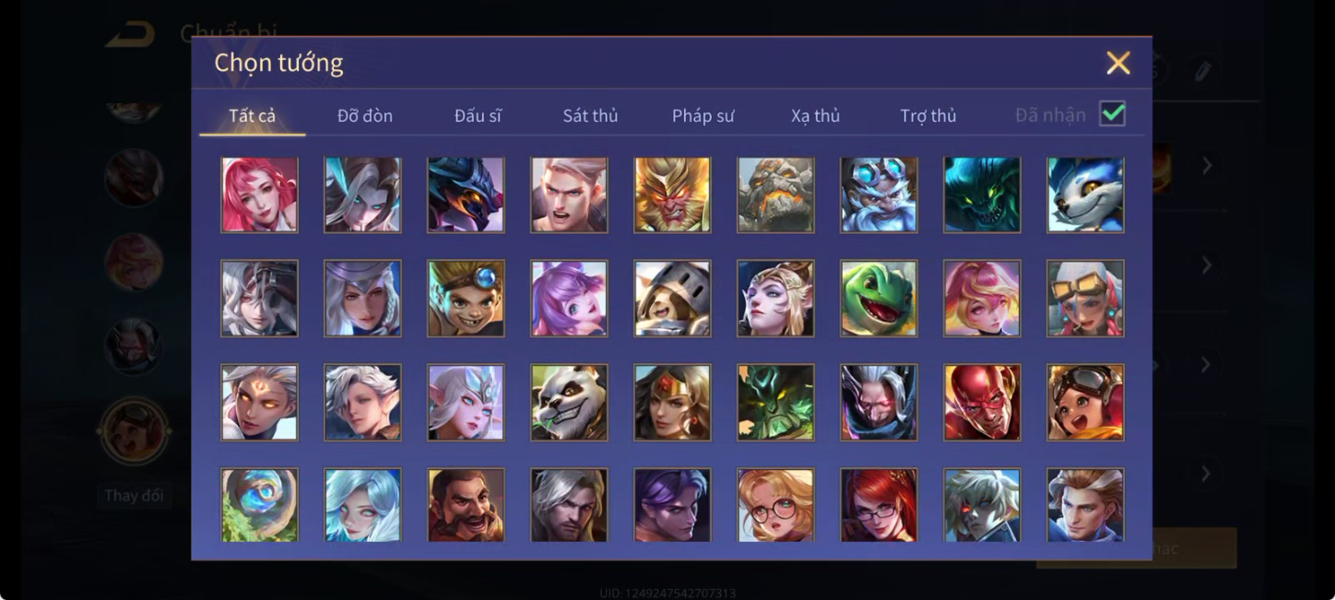
Task: Select the stone golem hero portrait
Action: click(775, 194)
